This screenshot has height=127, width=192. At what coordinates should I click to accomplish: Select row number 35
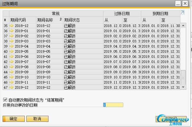point(6,26)
